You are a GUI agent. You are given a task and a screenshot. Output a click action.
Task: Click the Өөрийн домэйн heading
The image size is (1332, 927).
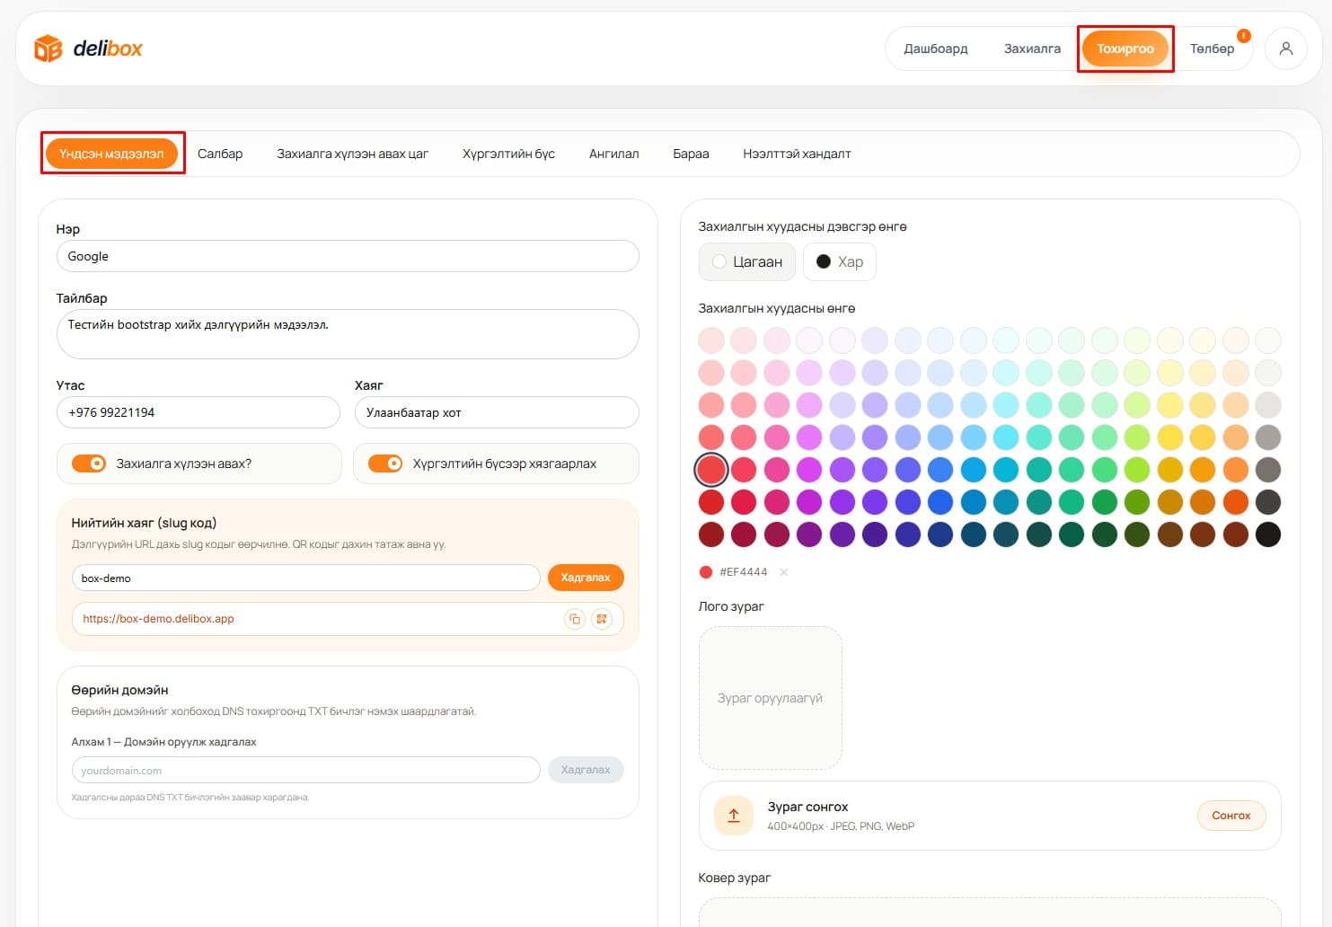(119, 690)
